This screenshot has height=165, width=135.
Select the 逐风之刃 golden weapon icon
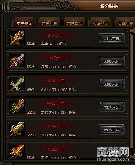[17, 38]
